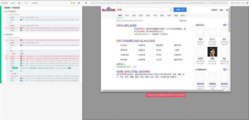Viewport: 249px width, 120px height.
Task: Click the green ASSERT command badge
Action: (15, 68)
